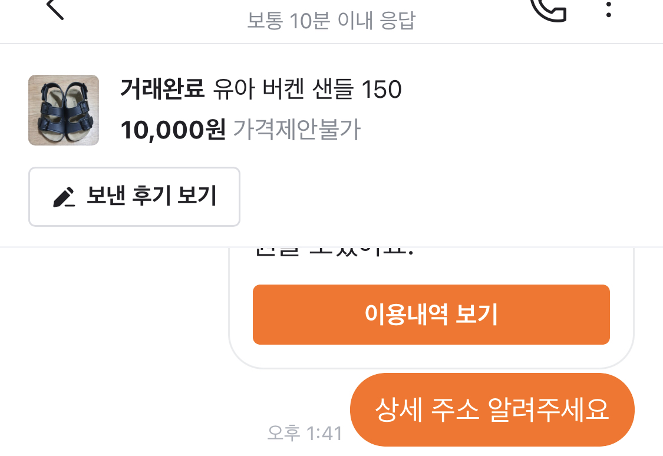Click the 10,000원 price text

173,130
